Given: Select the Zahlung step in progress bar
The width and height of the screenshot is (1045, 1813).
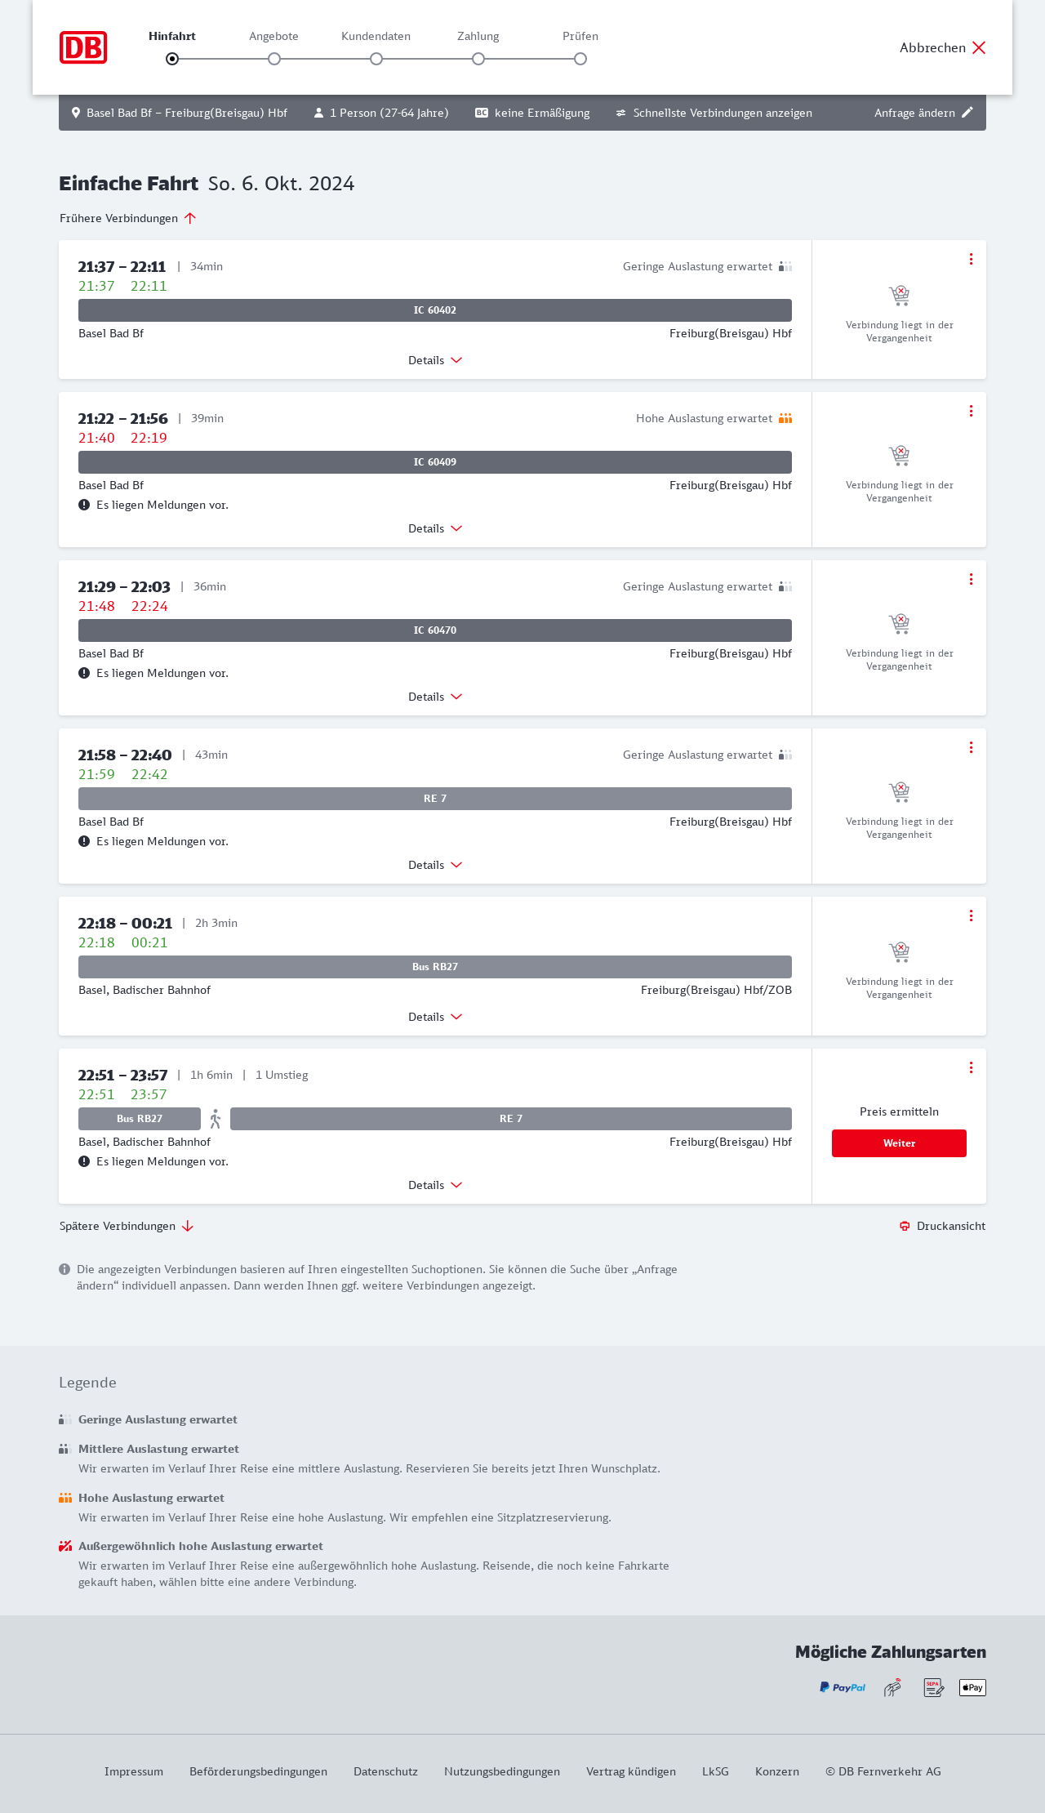Looking at the screenshot, I should pyautogui.click(x=478, y=58).
